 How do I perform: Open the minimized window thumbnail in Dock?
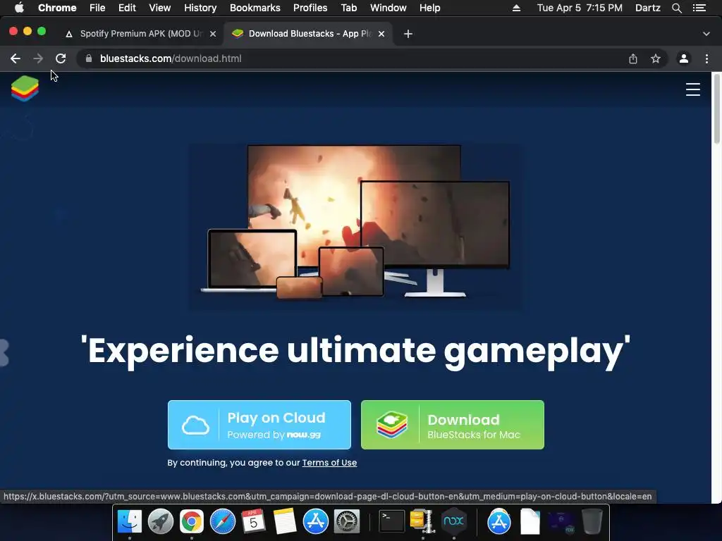[x=561, y=523]
